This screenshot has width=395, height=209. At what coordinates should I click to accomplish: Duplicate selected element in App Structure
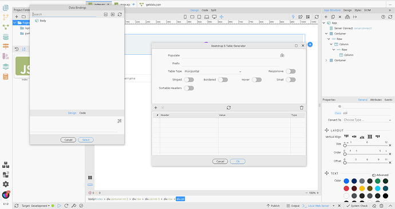(x=333, y=17)
